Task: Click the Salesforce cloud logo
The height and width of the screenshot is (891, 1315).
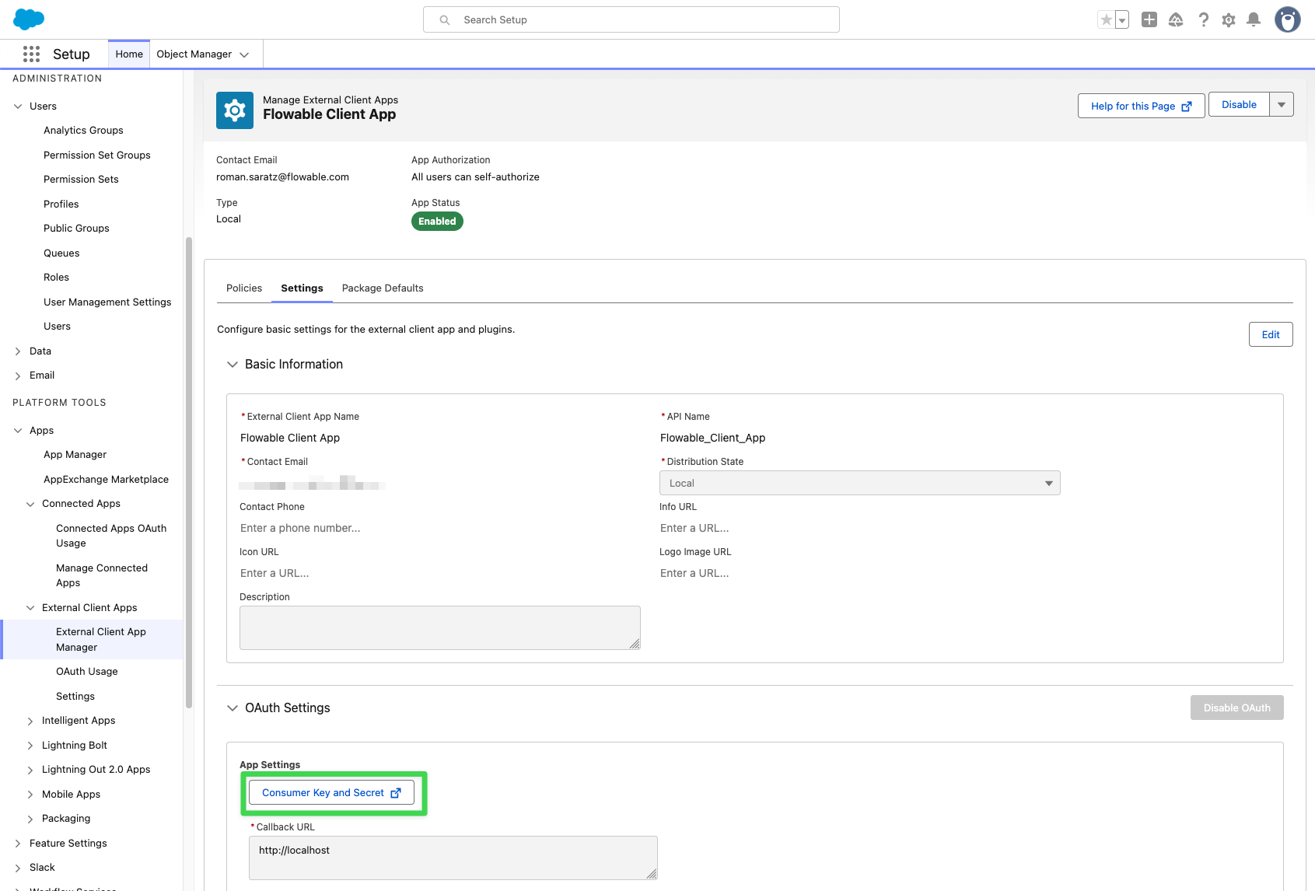Action: (x=28, y=19)
